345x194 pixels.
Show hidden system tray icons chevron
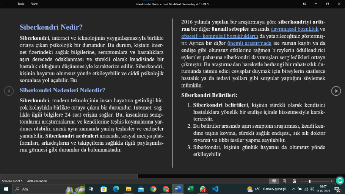click(294, 189)
